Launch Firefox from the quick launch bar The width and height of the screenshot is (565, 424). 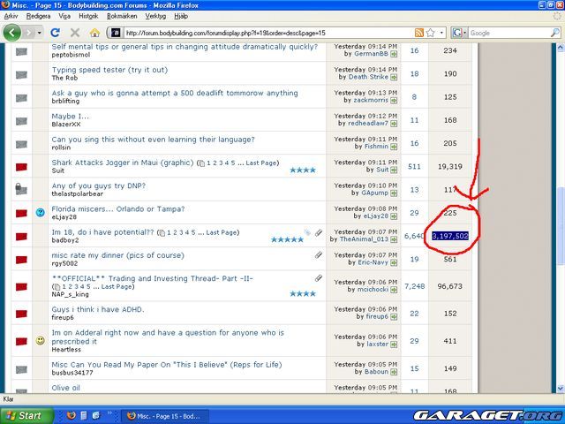72,415
